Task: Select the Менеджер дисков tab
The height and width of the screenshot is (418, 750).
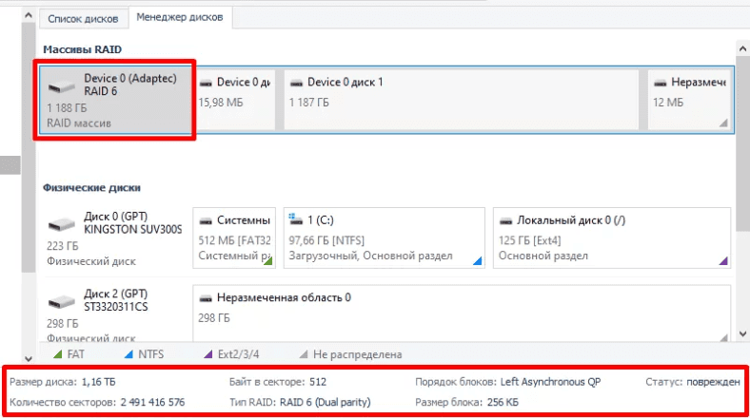Action: tap(180, 17)
